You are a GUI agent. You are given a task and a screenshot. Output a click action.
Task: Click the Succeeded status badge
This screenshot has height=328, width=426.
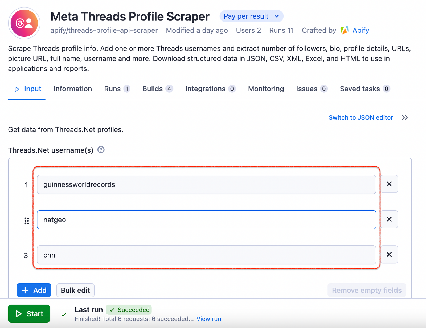129,309
